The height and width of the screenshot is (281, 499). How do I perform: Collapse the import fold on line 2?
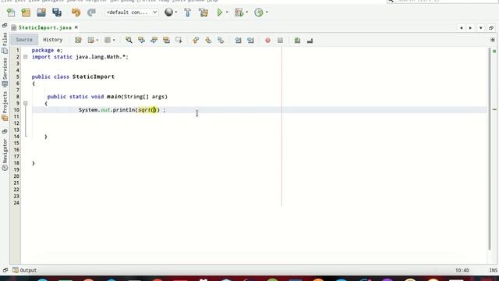pyautogui.click(x=26, y=57)
